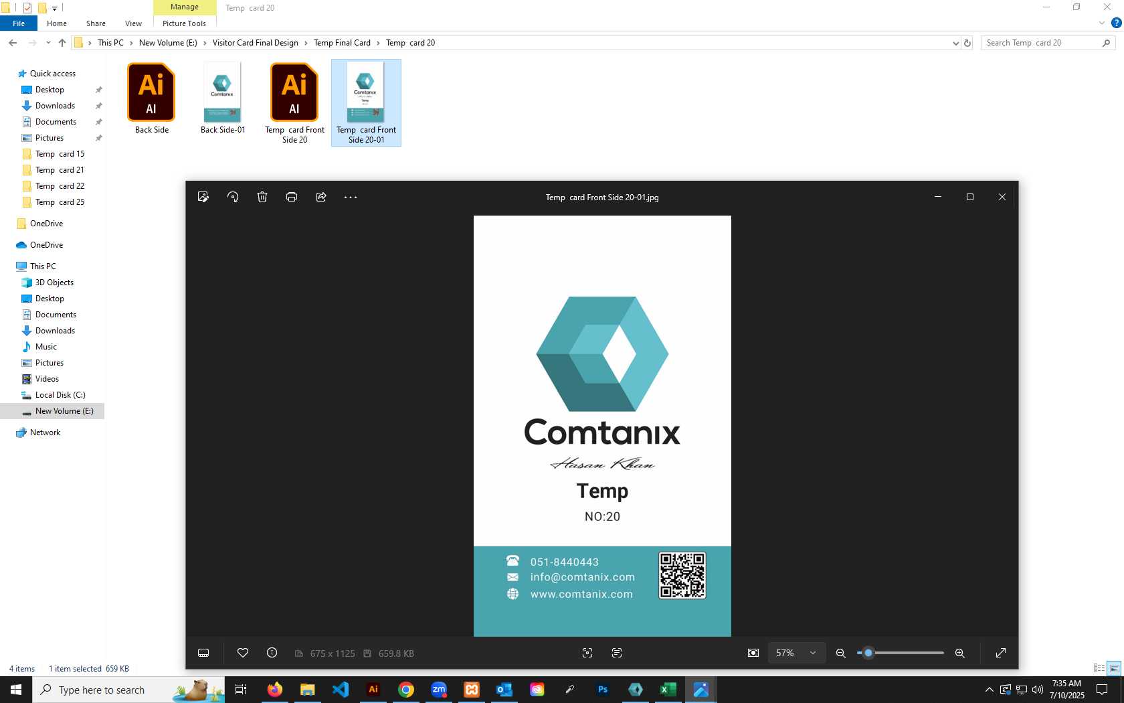Image resolution: width=1124 pixels, height=703 pixels.
Task: Click 'New Volume (E:)' in breadcrumb
Action: (x=168, y=43)
